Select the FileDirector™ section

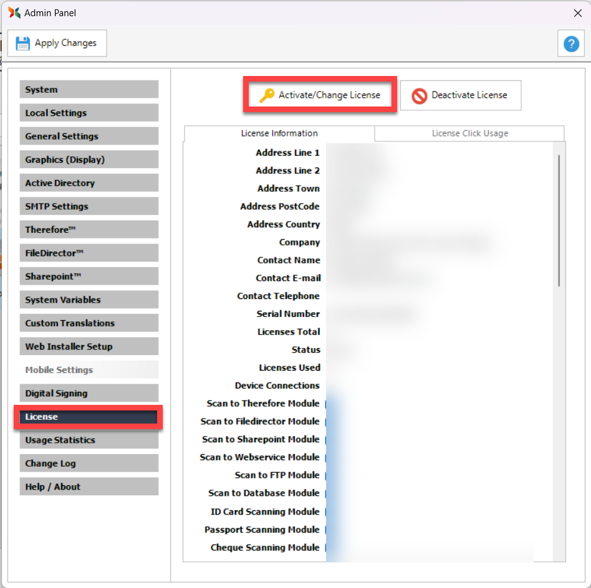pos(89,253)
